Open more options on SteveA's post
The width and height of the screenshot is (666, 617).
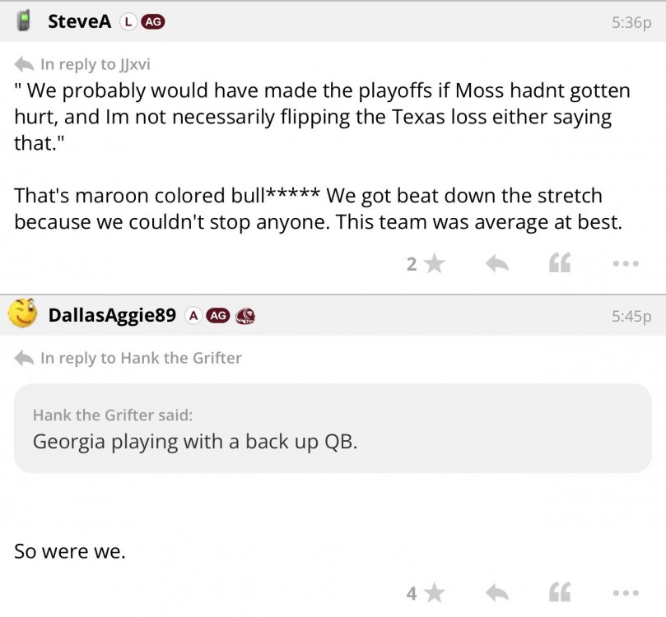[x=625, y=263]
